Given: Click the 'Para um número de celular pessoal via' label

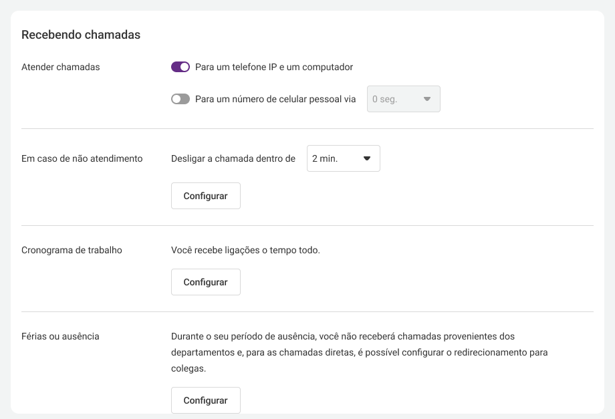Looking at the screenshot, I should pos(275,99).
